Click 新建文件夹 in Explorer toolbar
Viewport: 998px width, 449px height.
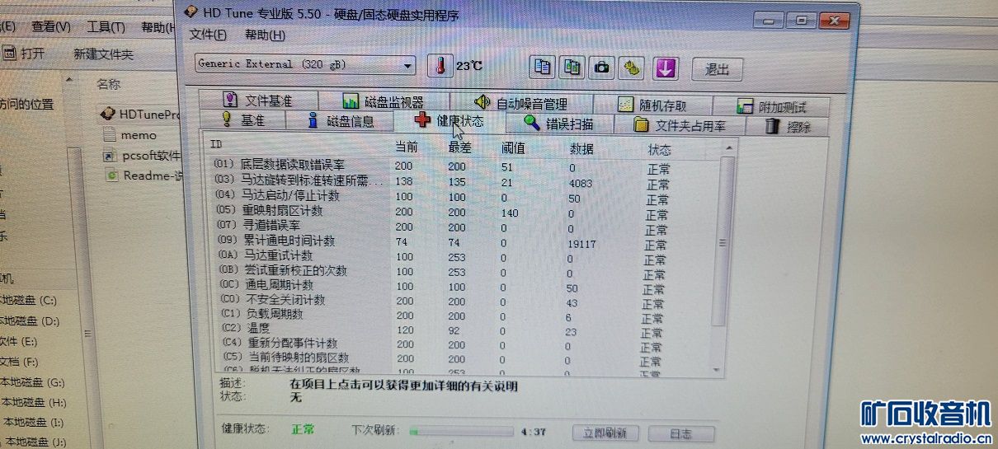(x=103, y=54)
